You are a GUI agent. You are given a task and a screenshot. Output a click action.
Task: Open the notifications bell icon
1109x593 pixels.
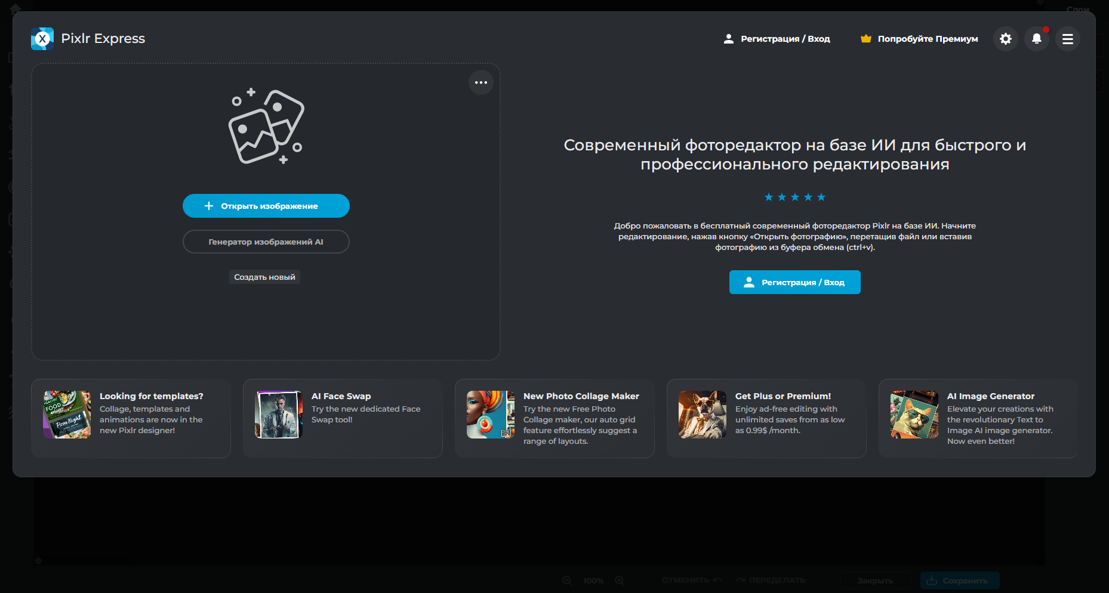[1037, 39]
